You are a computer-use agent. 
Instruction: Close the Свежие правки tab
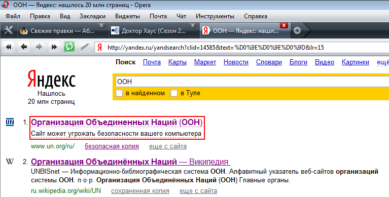click(101, 25)
